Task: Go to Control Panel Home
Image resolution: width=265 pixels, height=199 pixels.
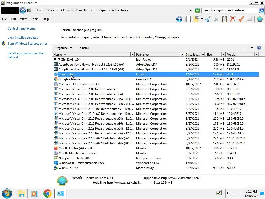Action: [x=21, y=29]
